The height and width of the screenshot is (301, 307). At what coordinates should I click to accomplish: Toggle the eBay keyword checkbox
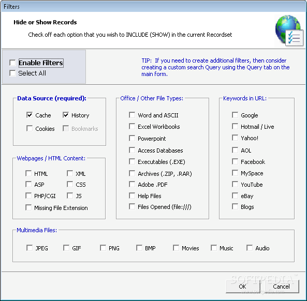click(x=235, y=195)
